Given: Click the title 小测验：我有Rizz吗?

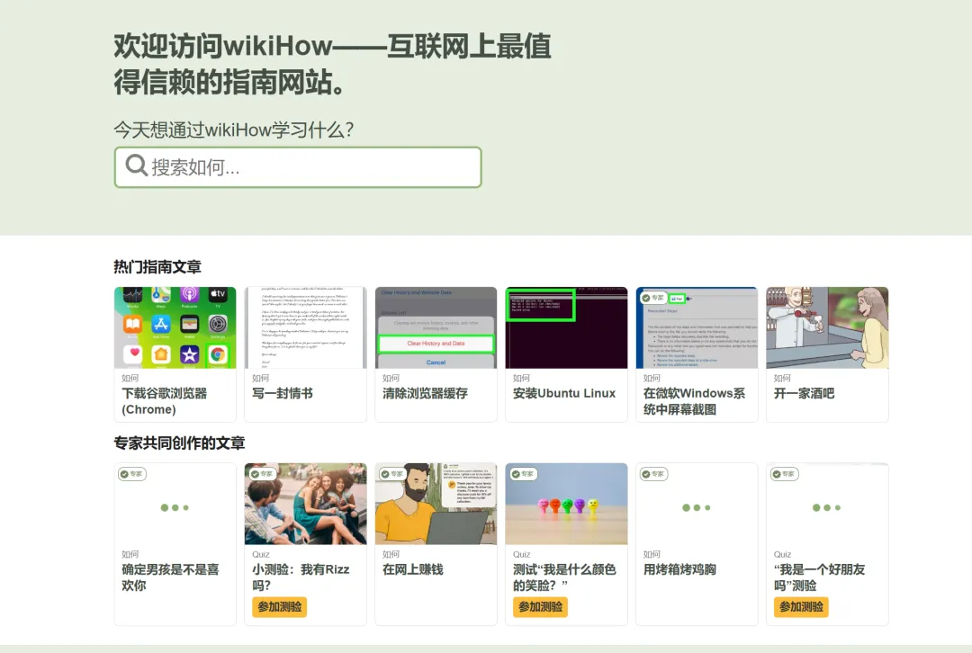Looking at the screenshot, I should (x=301, y=577).
